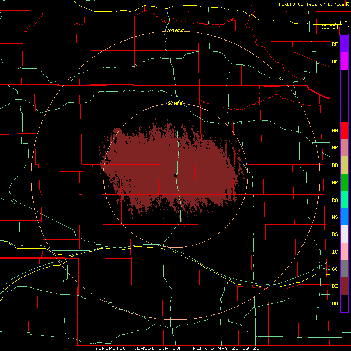Viewport: 351px width, 351px height.
Task: Click the GR pink legend swatch
Action: 344,148
